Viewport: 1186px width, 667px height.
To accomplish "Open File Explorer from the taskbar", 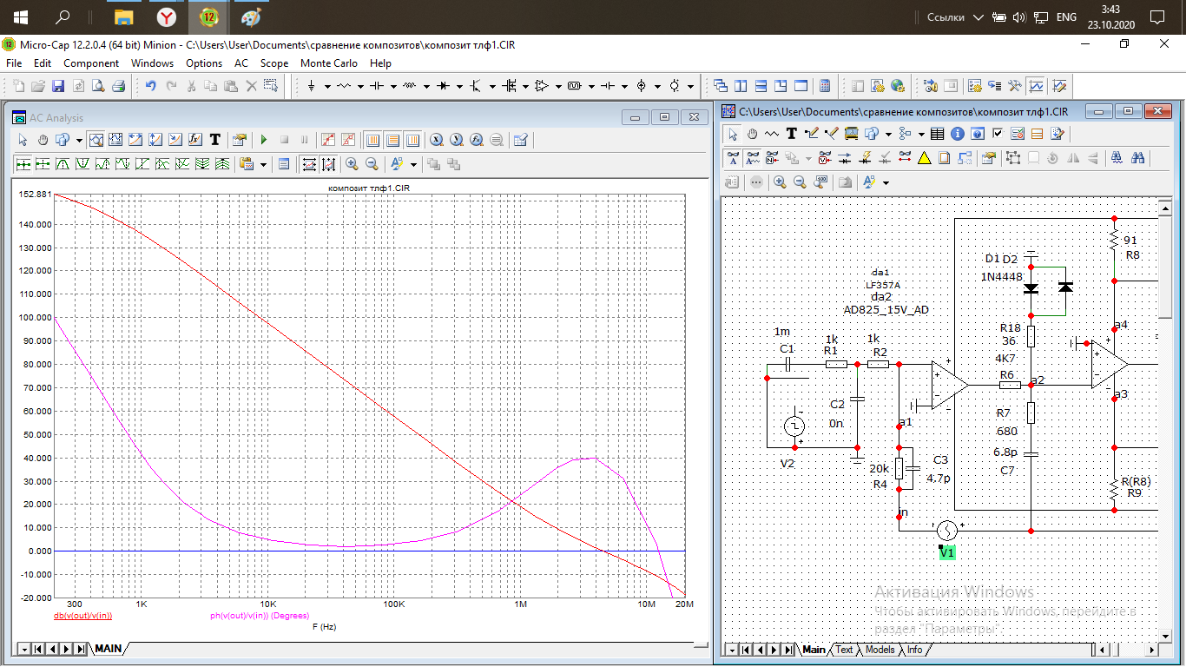I will (x=124, y=17).
